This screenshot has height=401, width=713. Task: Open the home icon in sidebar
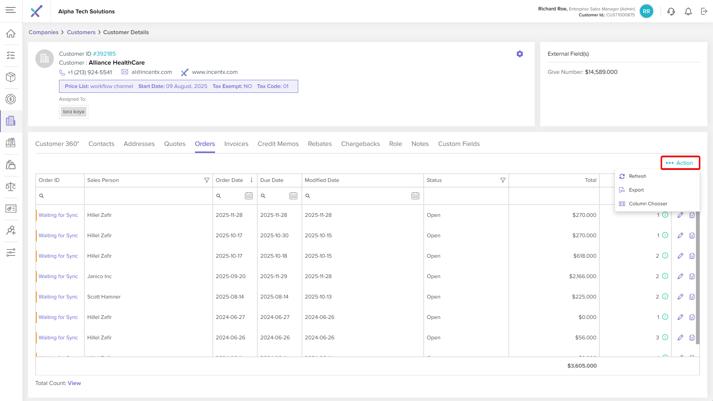(11, 33)
